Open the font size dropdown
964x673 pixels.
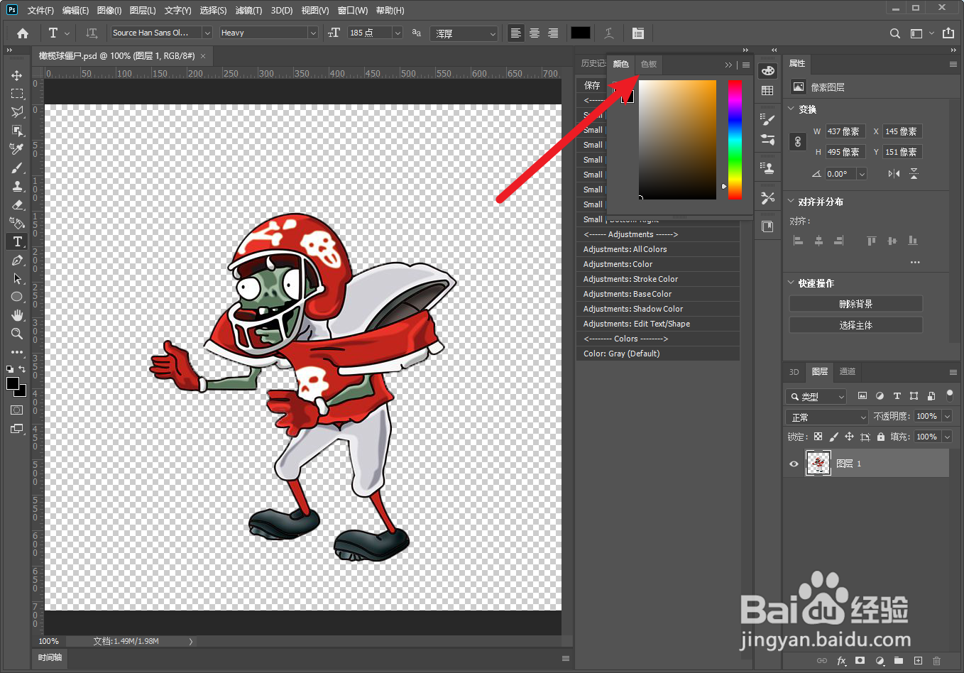(398, 33)
